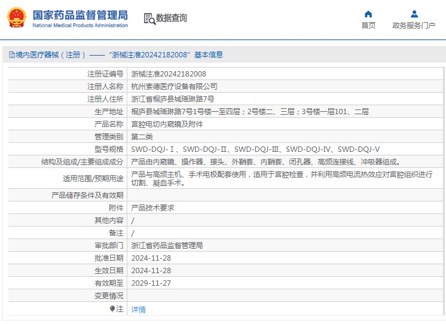Click 产品技术要求 attachment text

coord(152,208)
